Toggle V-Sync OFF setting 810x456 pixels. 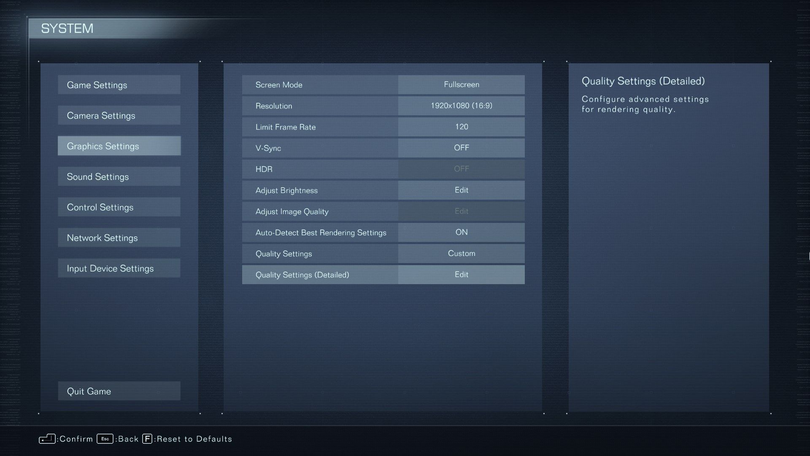tap(461, 147)
